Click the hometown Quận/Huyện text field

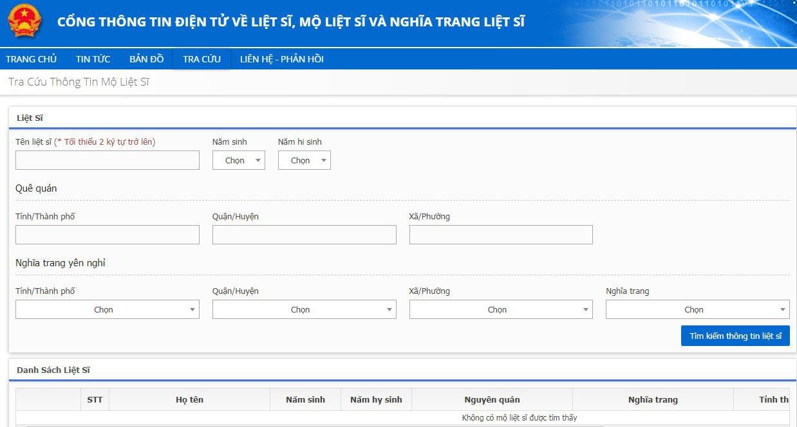304,235
